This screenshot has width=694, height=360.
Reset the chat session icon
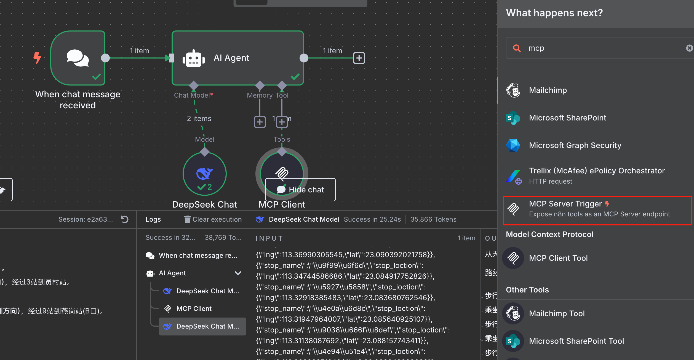(125, 219)
